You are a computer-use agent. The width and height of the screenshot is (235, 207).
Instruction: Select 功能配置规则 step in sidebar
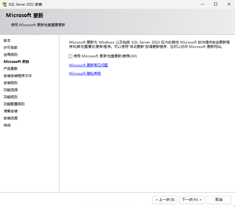[x=14, y=104]
